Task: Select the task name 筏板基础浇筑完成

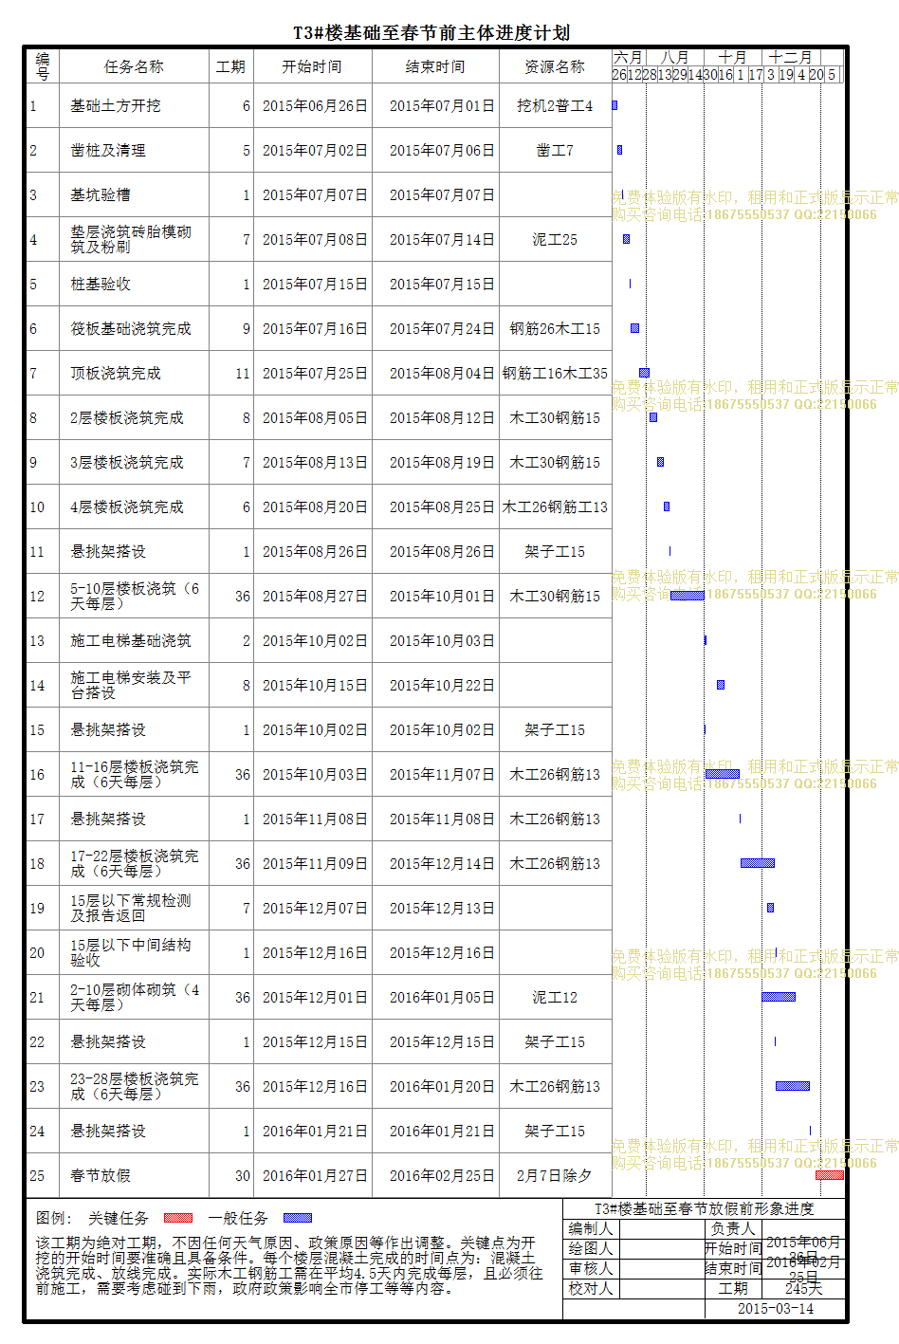Action: [x=131, y=329]
